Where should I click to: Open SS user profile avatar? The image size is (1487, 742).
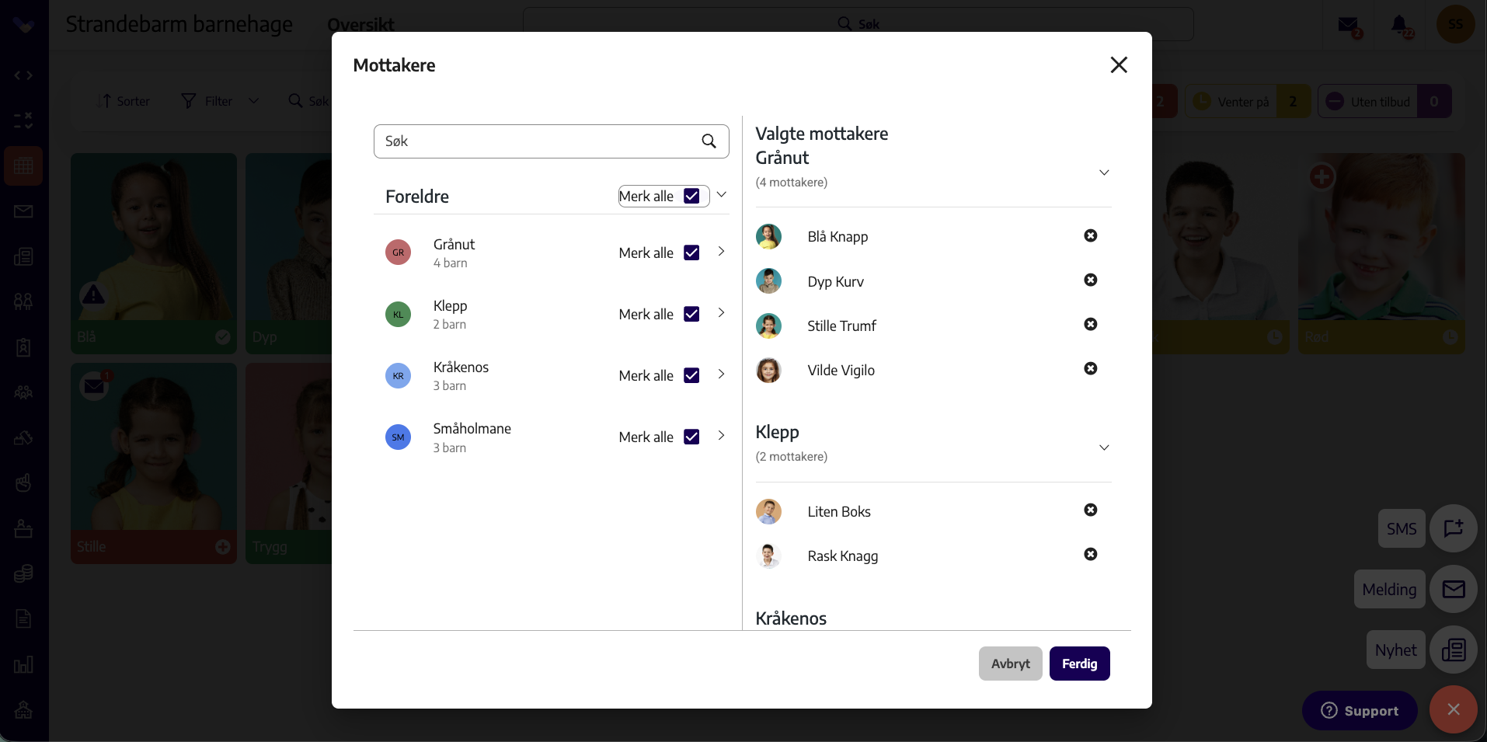point(1455,24)
